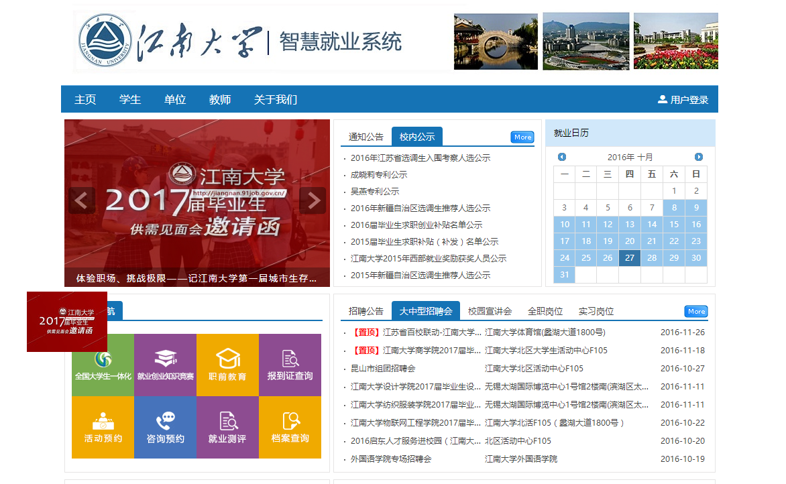
Task: Show previous month in calendar
Action: tap(562, 157)
